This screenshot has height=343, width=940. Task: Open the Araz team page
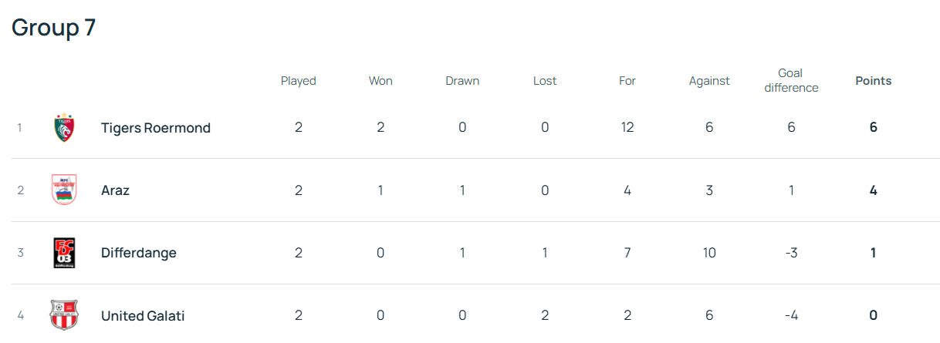(x=115, y=190)
